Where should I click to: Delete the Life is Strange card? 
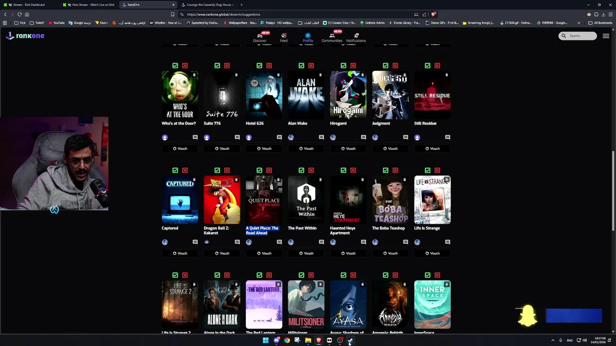pyautogui.click(x=447, y=180)
